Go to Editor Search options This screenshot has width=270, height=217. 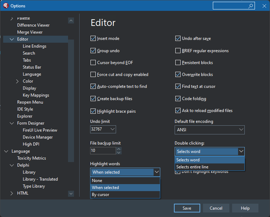click(x=29, y=53)
